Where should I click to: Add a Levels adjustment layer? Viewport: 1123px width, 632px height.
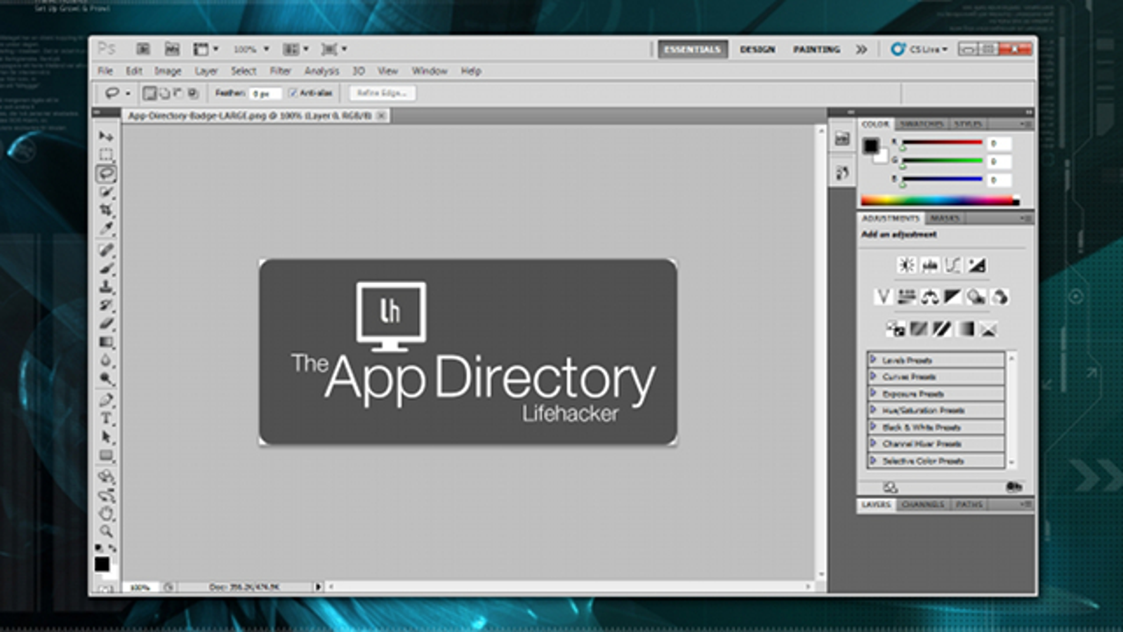pyautogui.click(x=930, y=265)
